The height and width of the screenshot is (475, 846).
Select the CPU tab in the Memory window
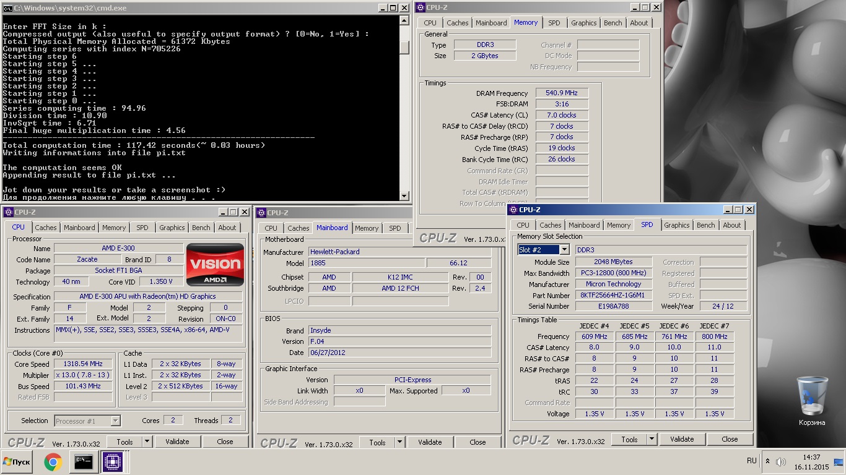(x=430, y=23)
